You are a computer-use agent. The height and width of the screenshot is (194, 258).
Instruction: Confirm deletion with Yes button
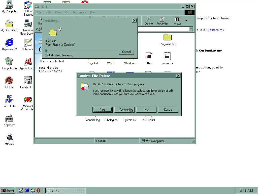coord(103,110)
